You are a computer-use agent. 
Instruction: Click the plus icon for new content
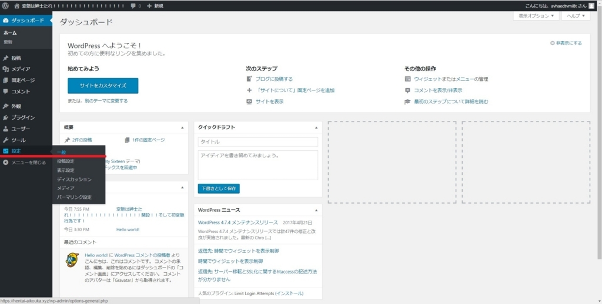click(149, 6)
